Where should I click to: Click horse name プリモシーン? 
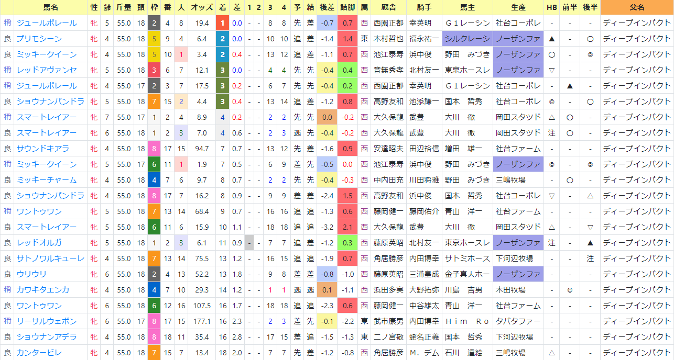[x=39, y=39]
